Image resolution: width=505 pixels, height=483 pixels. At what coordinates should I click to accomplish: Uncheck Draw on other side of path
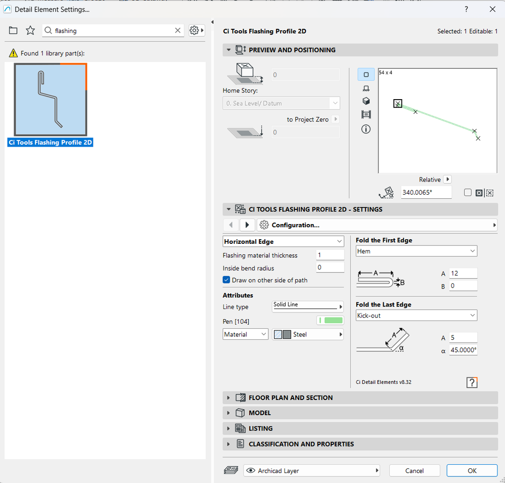(226, 280)
